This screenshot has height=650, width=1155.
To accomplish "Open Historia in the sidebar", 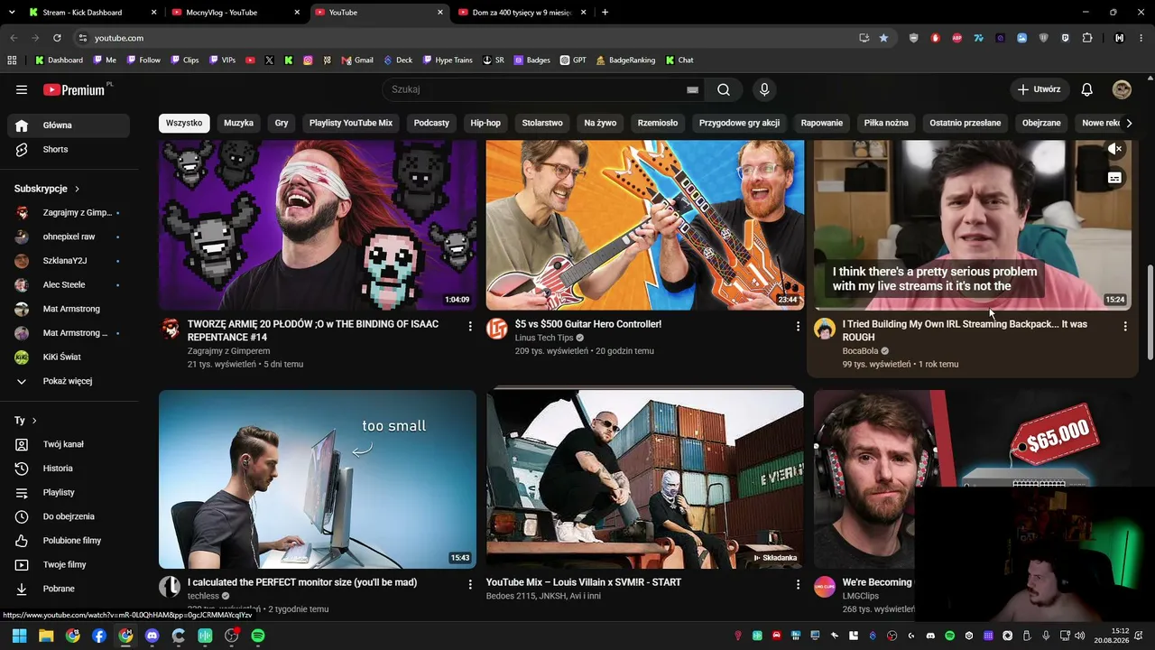I will coord(69,469).
